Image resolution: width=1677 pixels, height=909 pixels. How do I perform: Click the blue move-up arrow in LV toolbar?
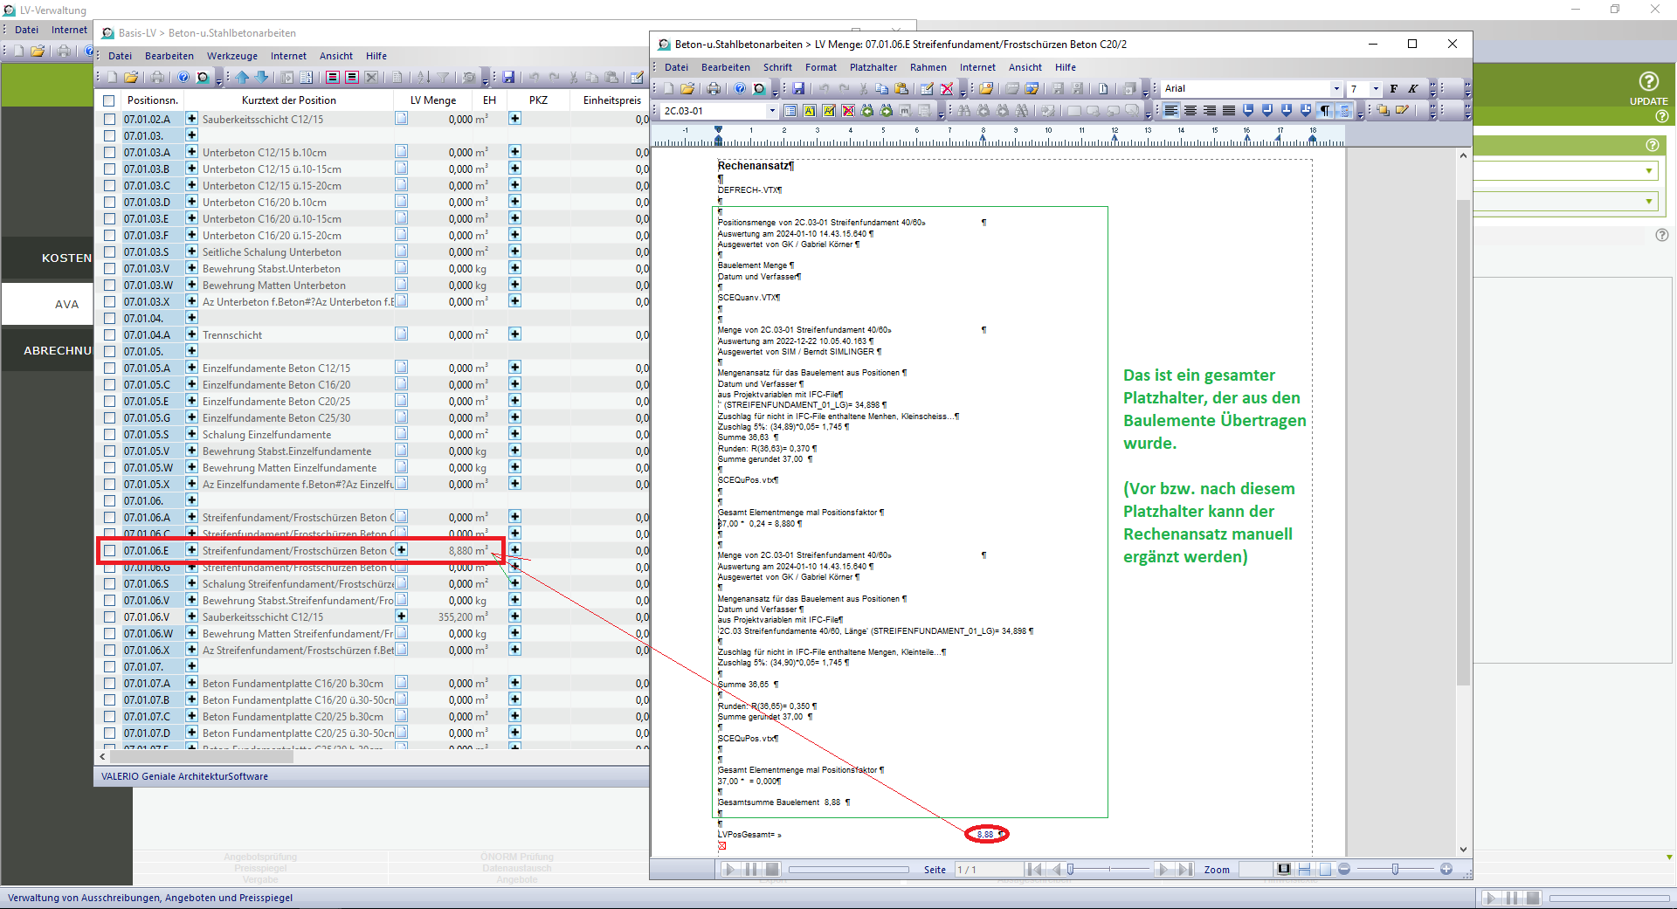(243, 77)
